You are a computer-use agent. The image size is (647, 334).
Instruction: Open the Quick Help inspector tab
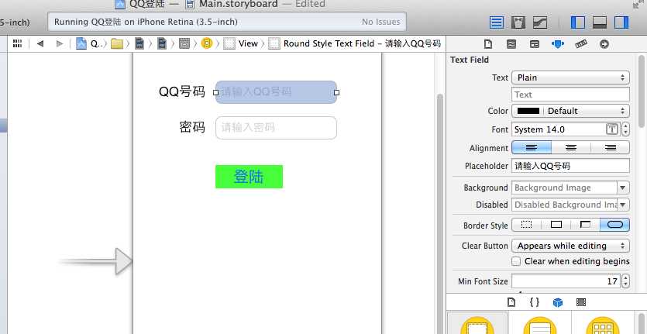pyautogui.click(x=511, y=43)
